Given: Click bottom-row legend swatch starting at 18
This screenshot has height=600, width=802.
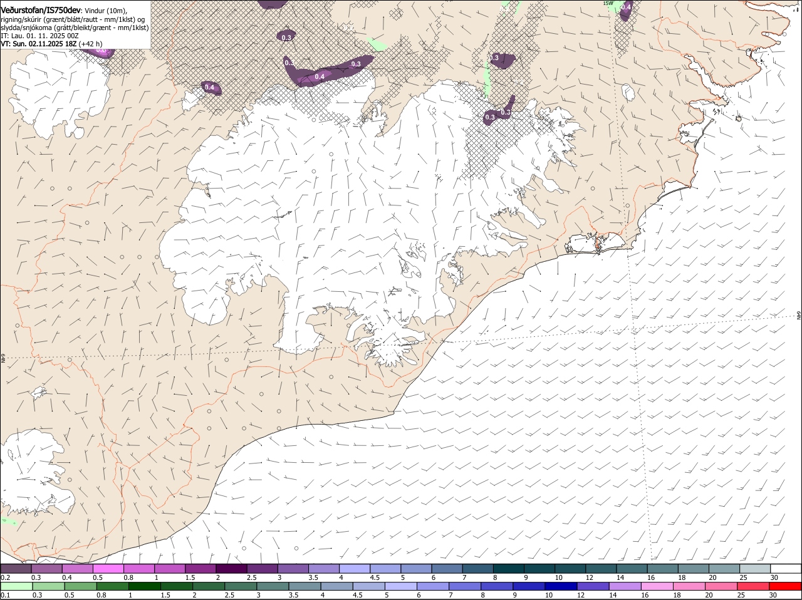Looking at the screenshot, I should 689,586.
